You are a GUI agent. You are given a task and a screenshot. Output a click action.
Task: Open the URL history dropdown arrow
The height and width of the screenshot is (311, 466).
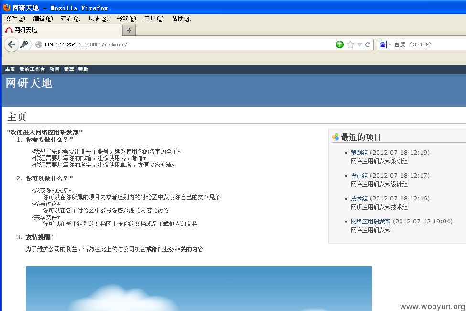(359, 44)
